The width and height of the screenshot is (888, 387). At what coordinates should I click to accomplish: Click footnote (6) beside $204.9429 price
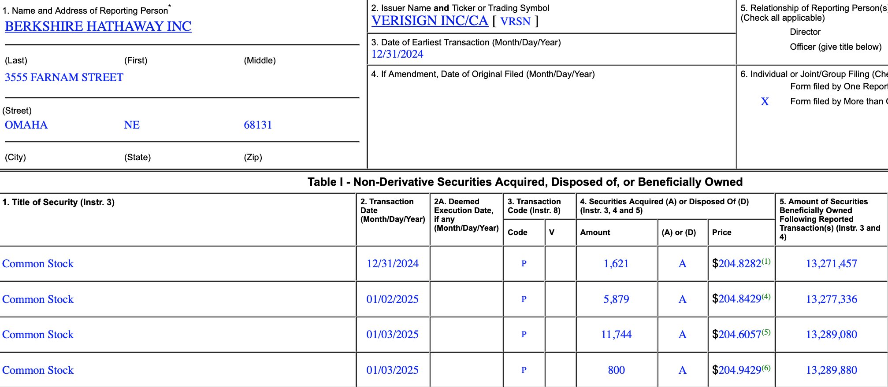(x=766, y=368)
